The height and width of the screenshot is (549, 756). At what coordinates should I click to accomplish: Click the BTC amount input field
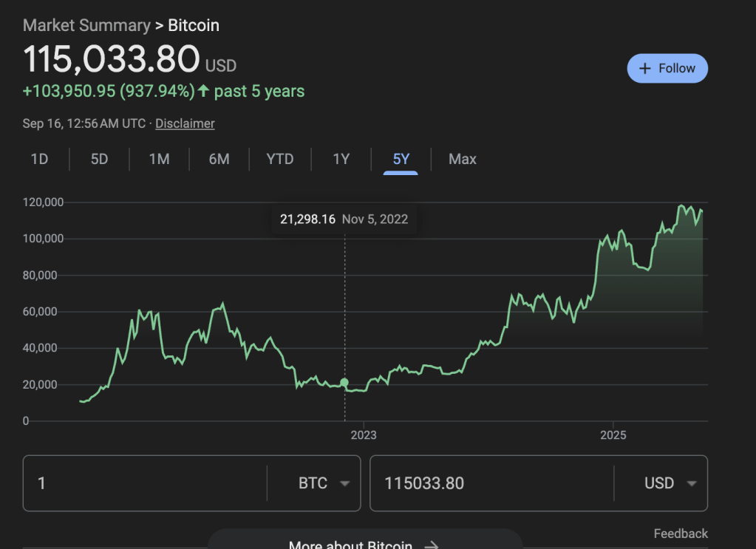pos(144,483)
